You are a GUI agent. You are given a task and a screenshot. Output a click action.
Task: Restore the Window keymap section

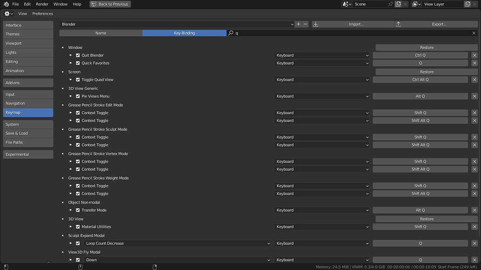click(x=427, y=47)
